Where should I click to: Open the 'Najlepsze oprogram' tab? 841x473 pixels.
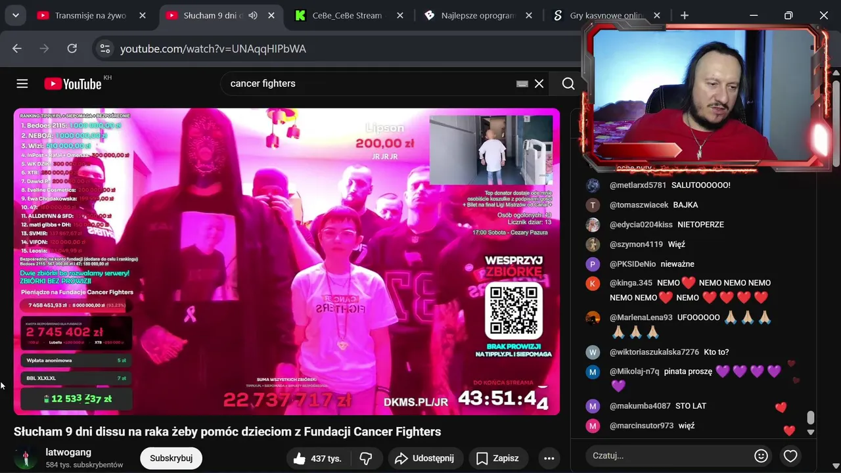(478, 15)
